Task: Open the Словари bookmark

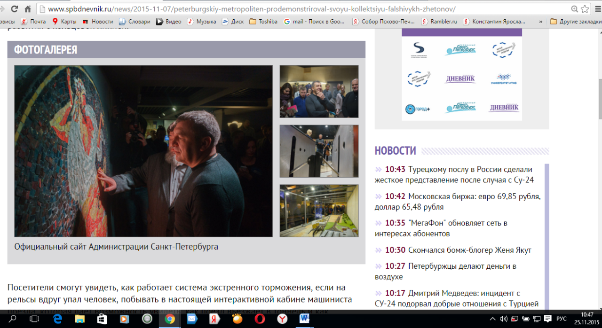Action: pos(135,22)
